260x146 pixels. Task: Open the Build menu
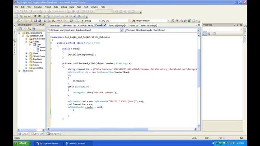pyautogui.click(x=56, y=7)
